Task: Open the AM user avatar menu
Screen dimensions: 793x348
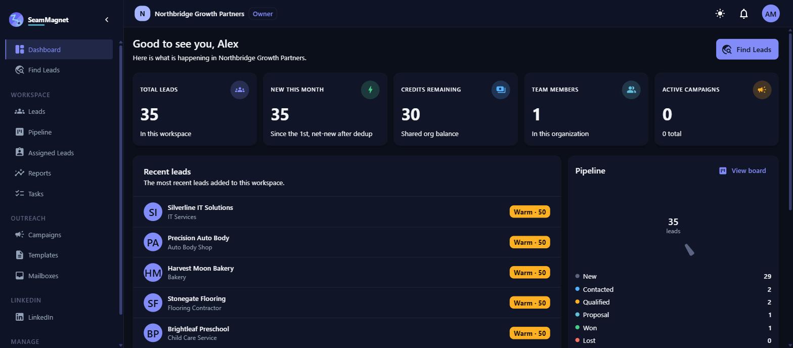Action: click(x=771, y=14)
